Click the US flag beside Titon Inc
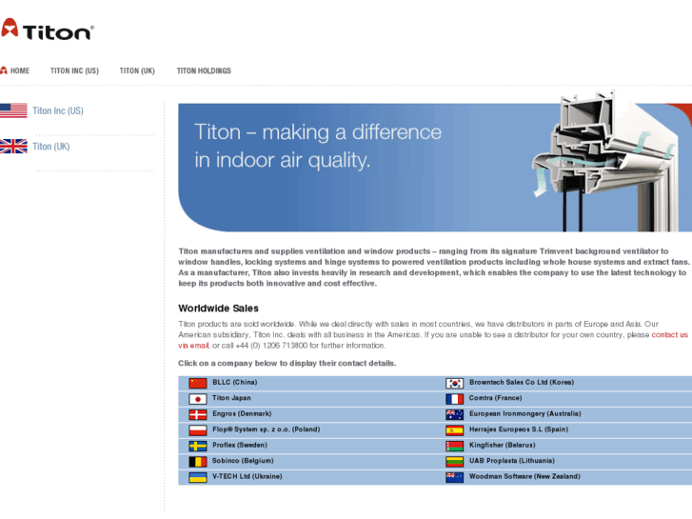 coord(13,110)
